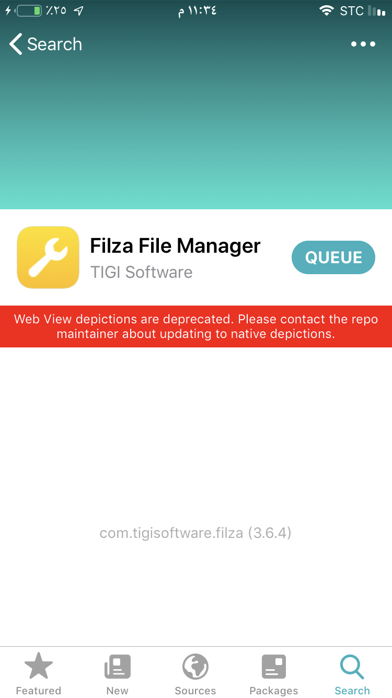Tap the clock in the status bar

pos(197,10)
